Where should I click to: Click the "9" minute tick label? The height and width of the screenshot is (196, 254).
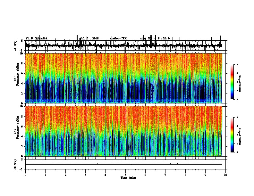pos(205,175)
